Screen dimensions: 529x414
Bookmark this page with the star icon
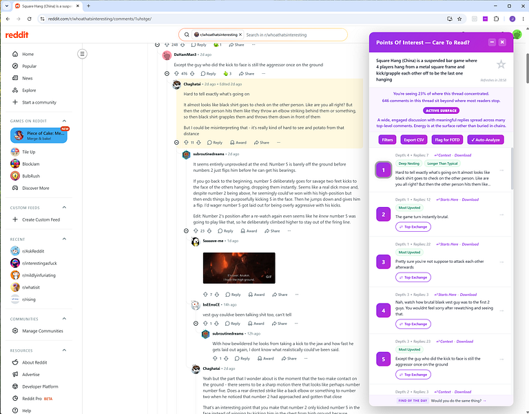click(459, 19)
